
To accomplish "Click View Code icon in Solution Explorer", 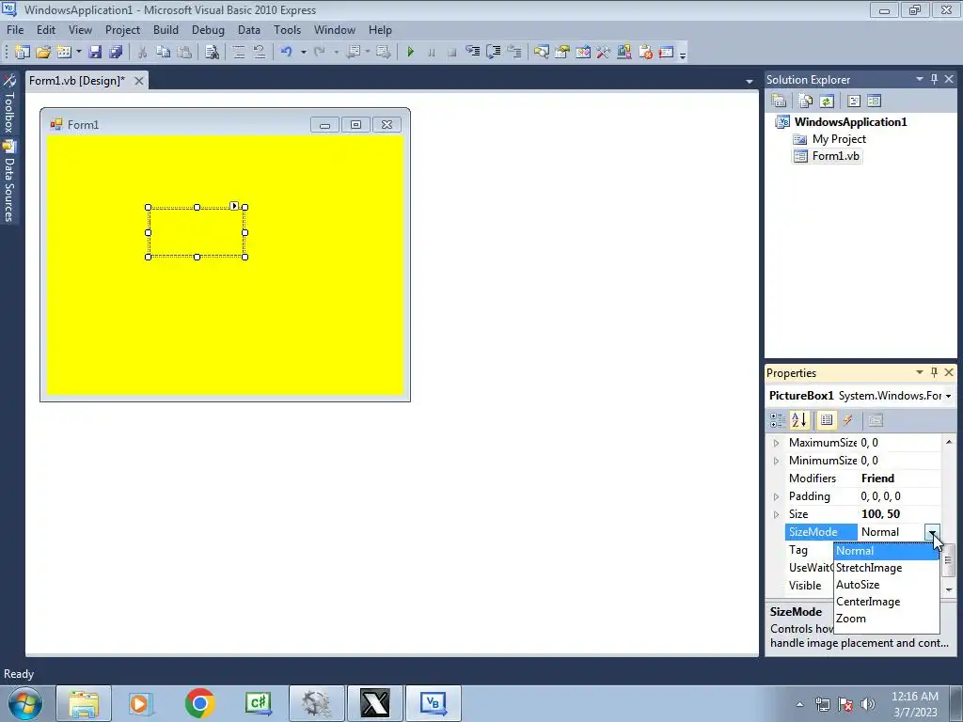I will tap(854, 101).
